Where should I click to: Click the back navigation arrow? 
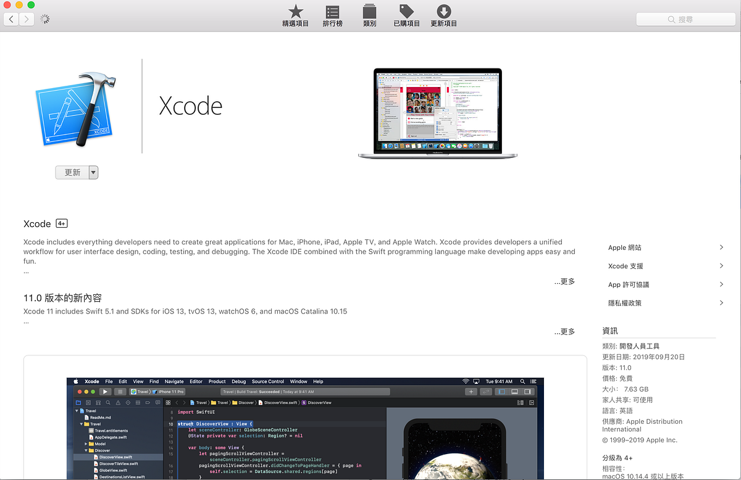coord(10,19)
